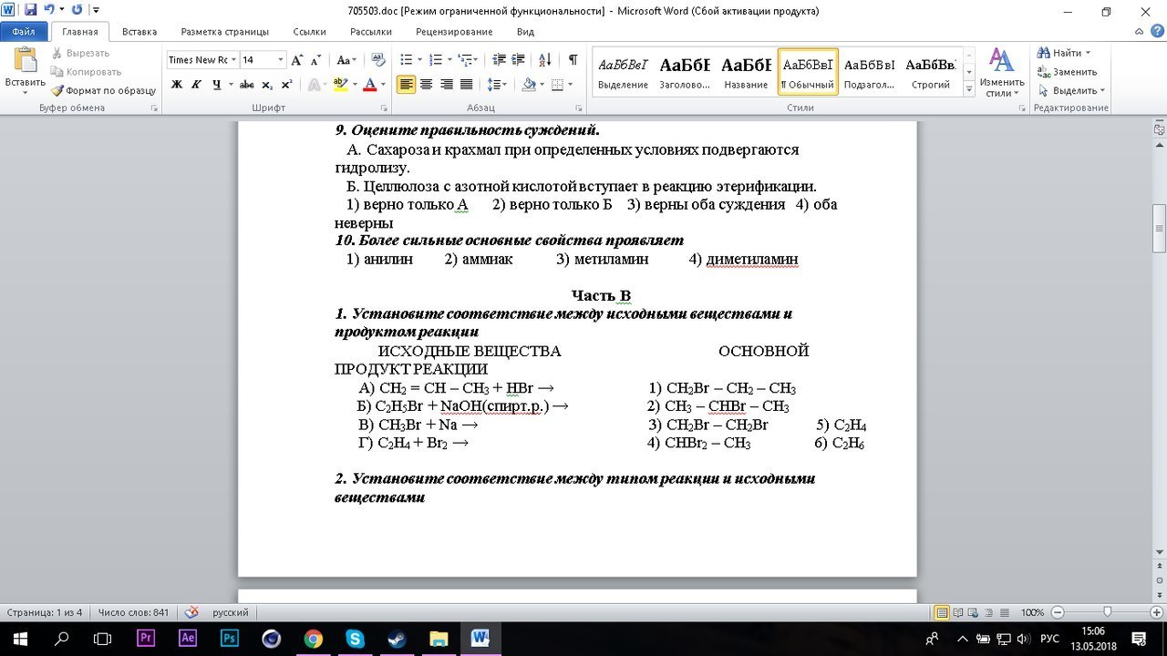1167x656 pixels.
Task: Decrease indent of the paragraph
Action: tap(499, 60)
